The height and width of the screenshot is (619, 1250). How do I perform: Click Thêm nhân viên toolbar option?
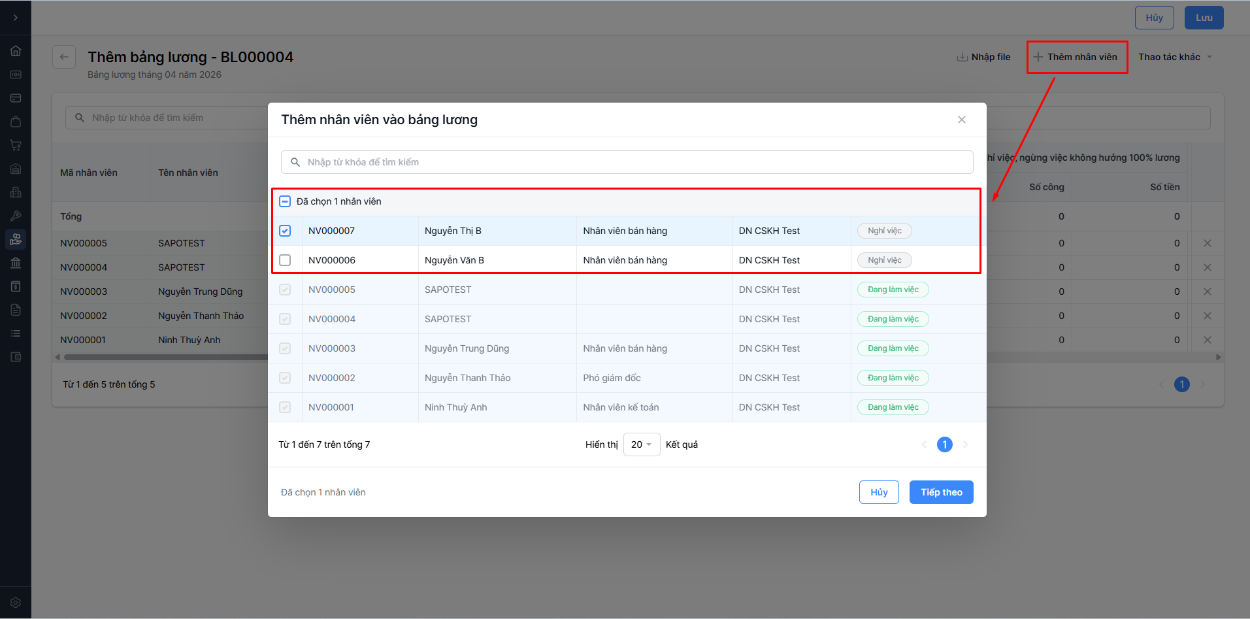(1076, 57)
